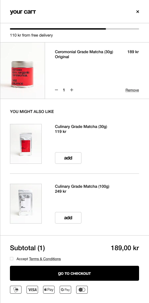Screen dimensions: 149x303
Task: Open the Terms & Conditions link
Action: click(45, 259)
